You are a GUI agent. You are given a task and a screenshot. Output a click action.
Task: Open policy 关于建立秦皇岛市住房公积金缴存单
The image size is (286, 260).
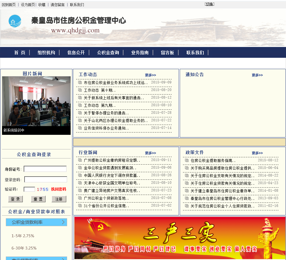pos(222,191)
